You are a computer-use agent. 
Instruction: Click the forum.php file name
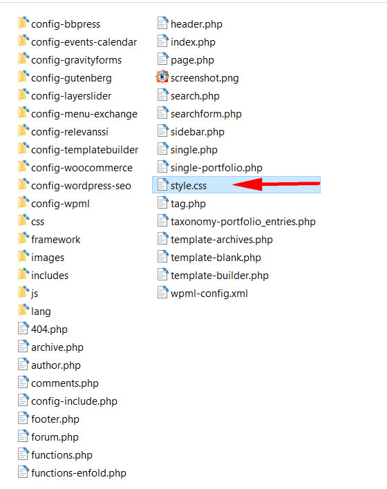point(55,437)
